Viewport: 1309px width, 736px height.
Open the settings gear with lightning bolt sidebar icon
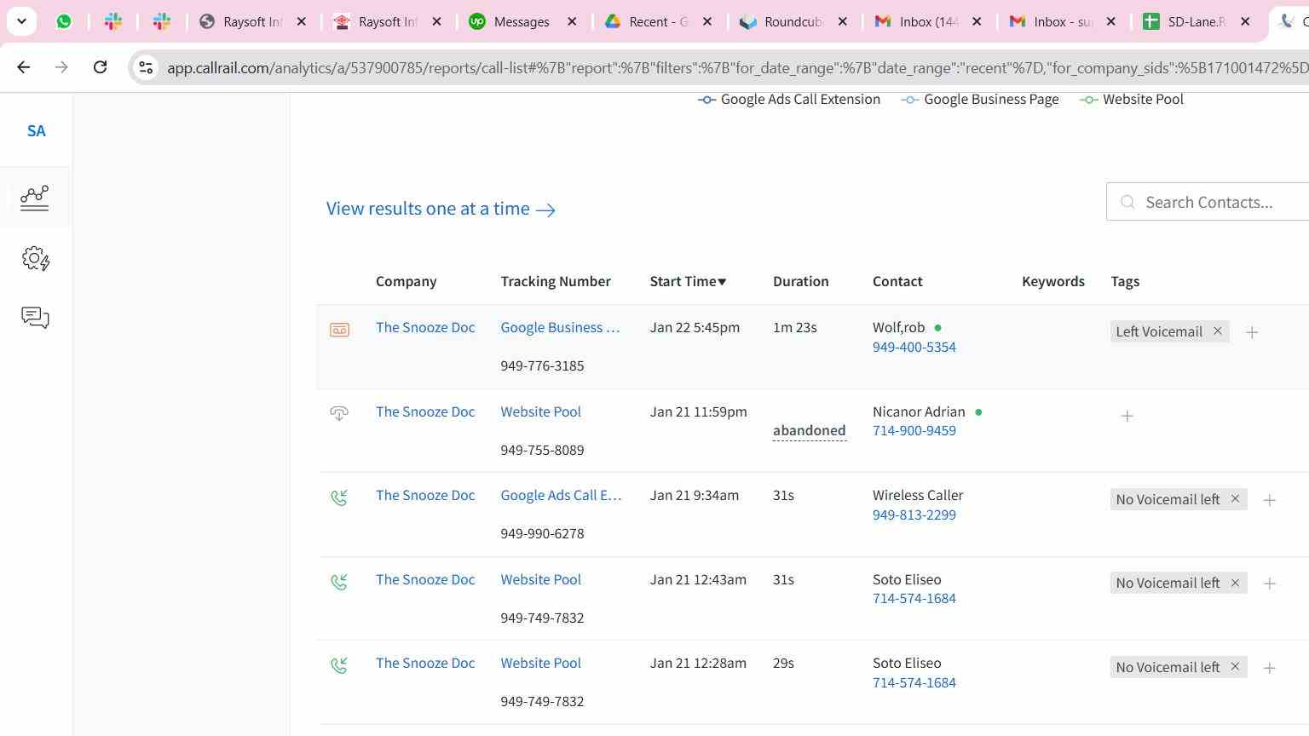pos(35,258)
